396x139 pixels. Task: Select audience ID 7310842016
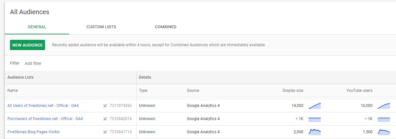[x=121, y=119]
